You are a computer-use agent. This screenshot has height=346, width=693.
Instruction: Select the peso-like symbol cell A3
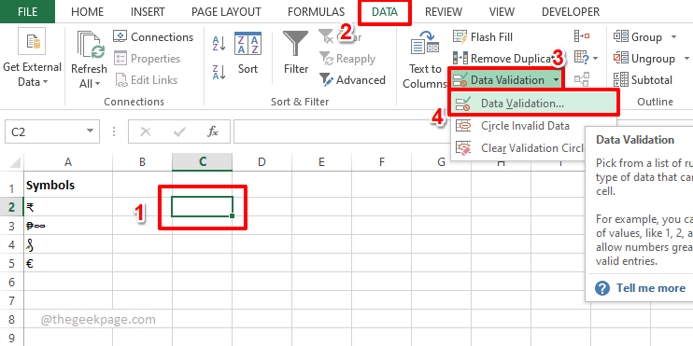pos(68,226)
